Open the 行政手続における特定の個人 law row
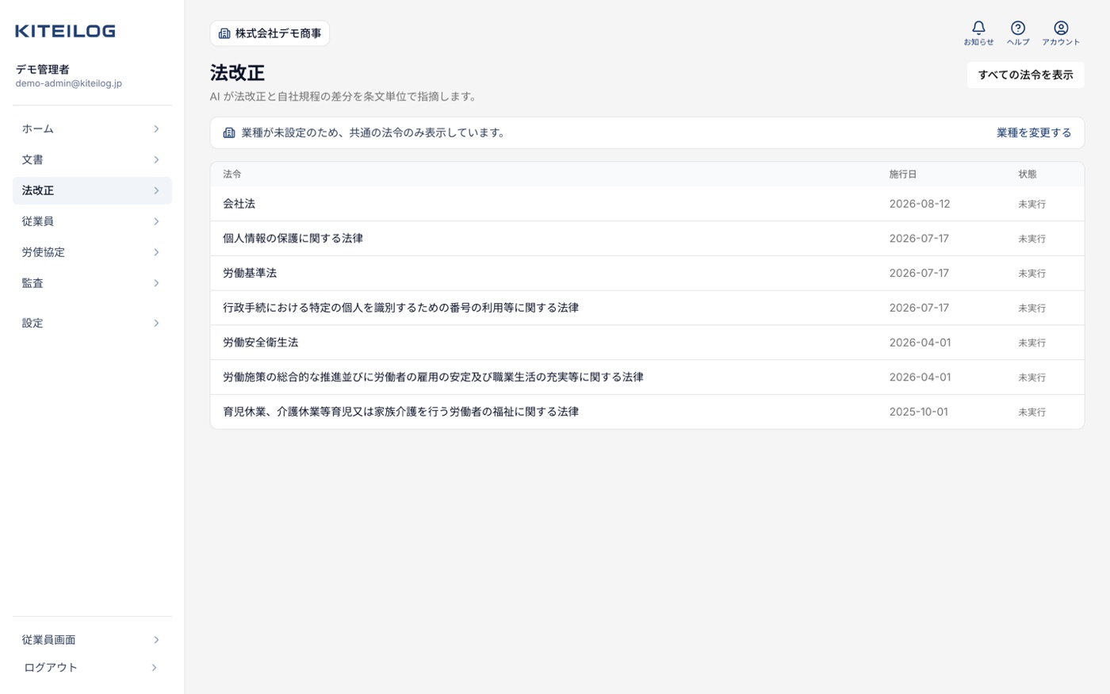Screen dimensions: 1110x694 [647, 308]
